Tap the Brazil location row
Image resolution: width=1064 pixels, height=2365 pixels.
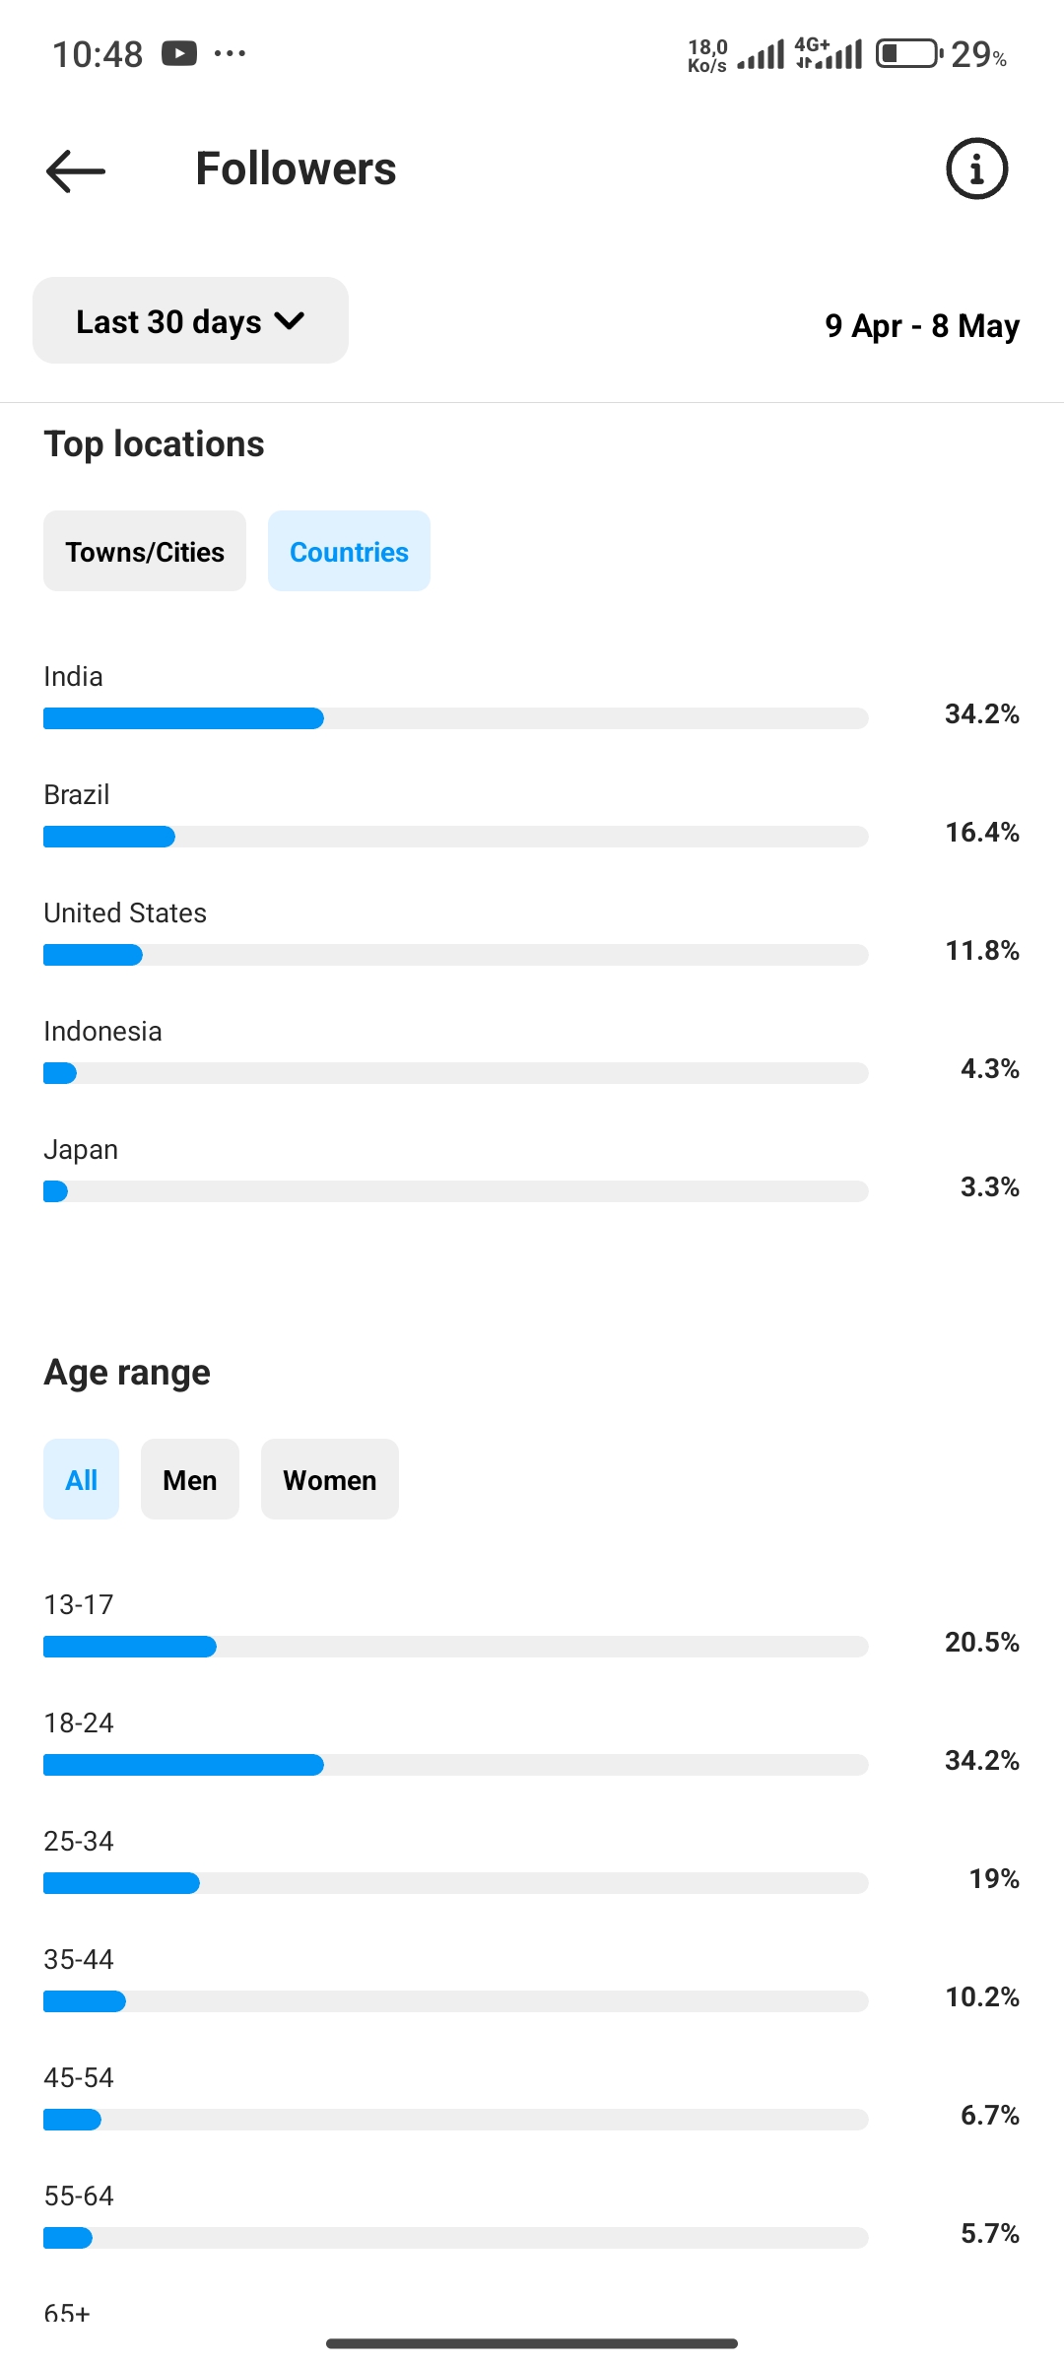coord(532,815)
